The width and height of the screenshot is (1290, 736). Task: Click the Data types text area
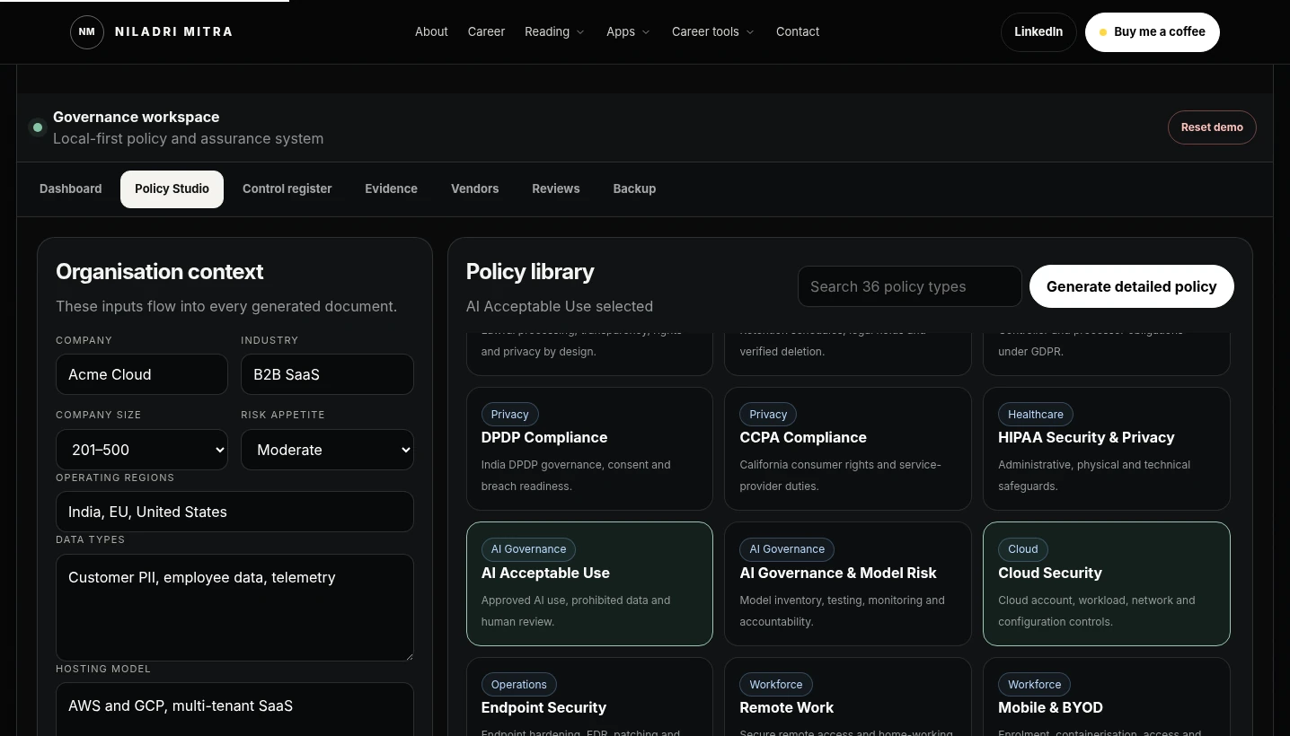click(234, 608)
